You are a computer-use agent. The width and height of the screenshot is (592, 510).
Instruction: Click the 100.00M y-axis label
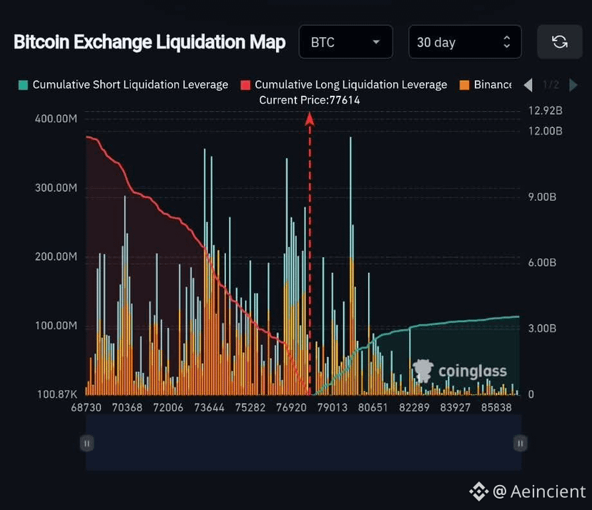56,326
